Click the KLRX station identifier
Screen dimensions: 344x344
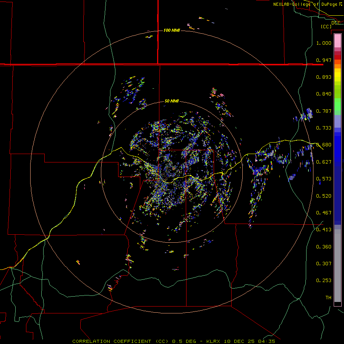214,341
